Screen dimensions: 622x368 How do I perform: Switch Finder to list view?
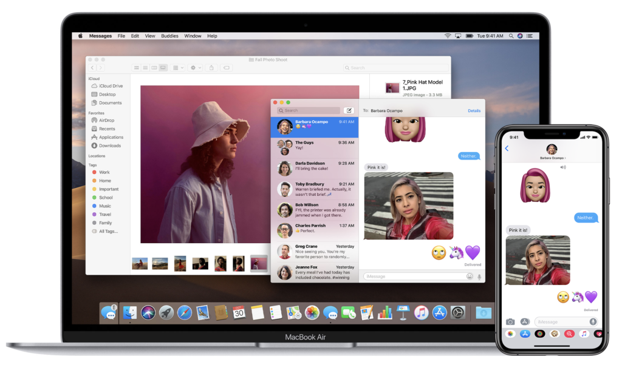coord(145,68)
